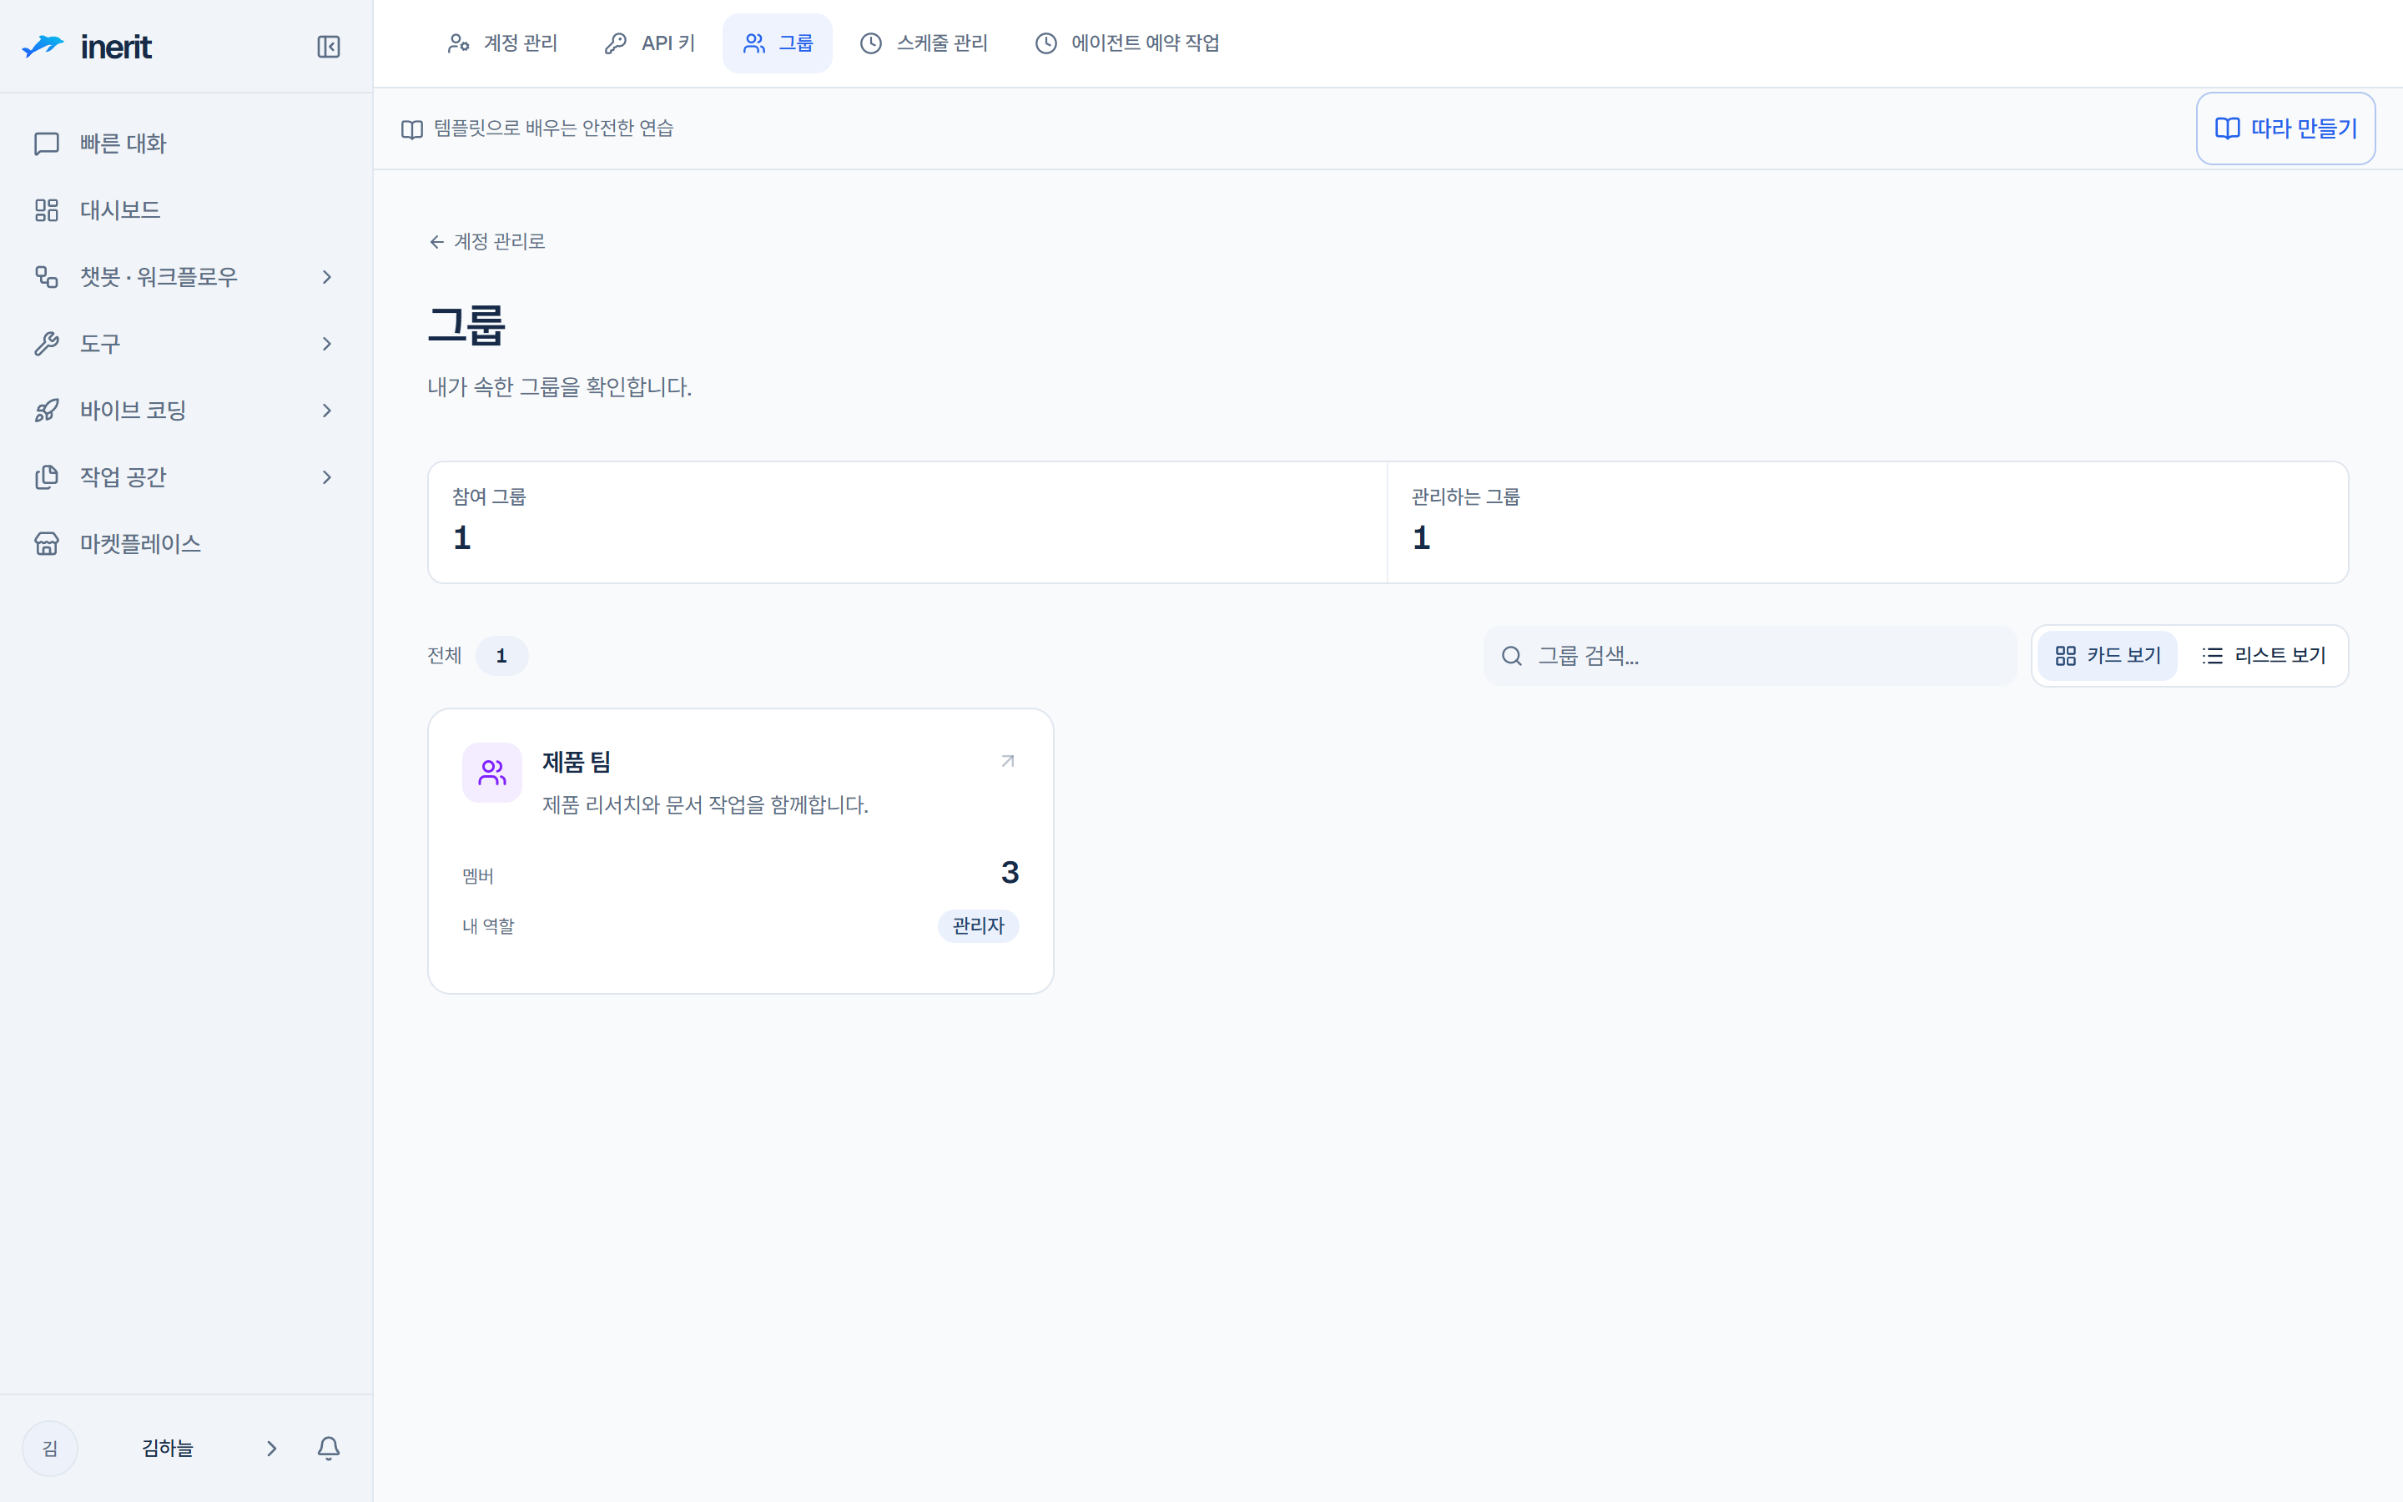Go back via 계정 관리로 link
2403x1502 pixels.
486,241
